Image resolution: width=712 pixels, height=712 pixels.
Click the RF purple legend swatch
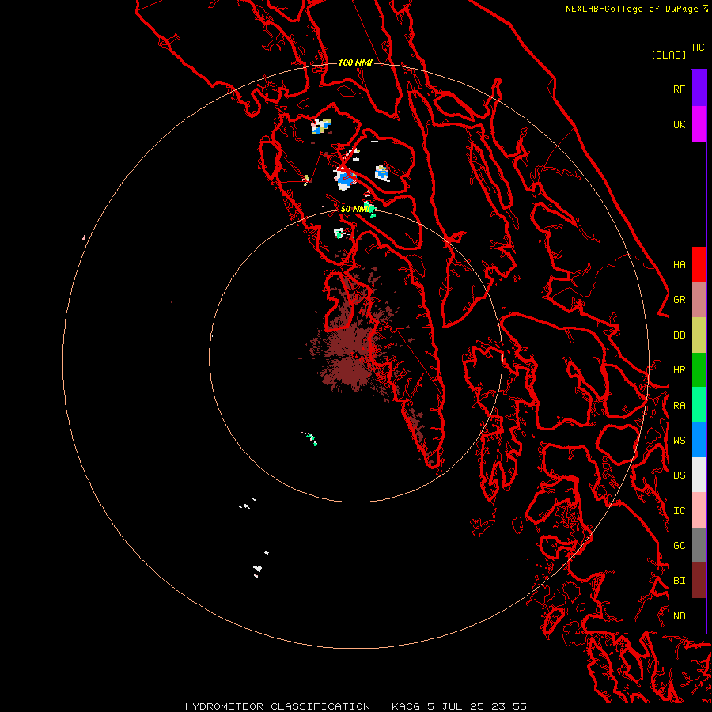click(x=699, y=89)
